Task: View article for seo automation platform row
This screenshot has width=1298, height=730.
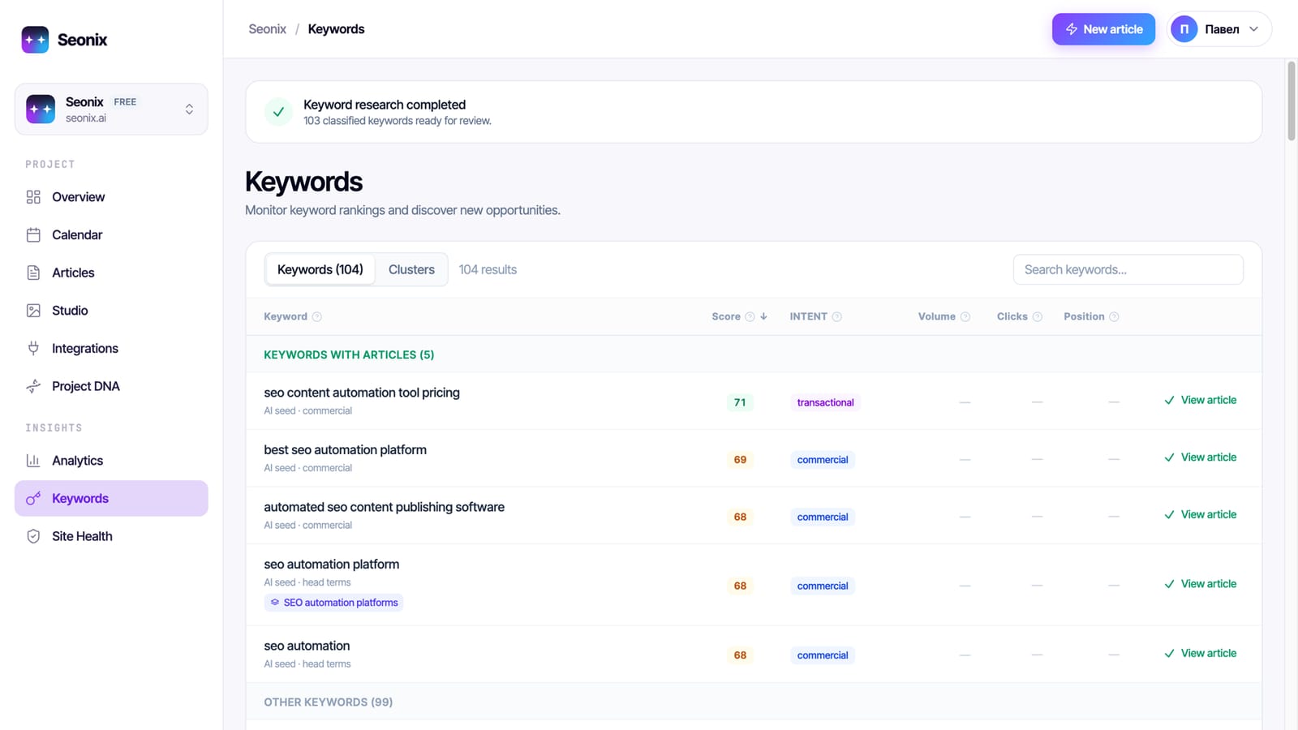Action: tap(1201, 584)
